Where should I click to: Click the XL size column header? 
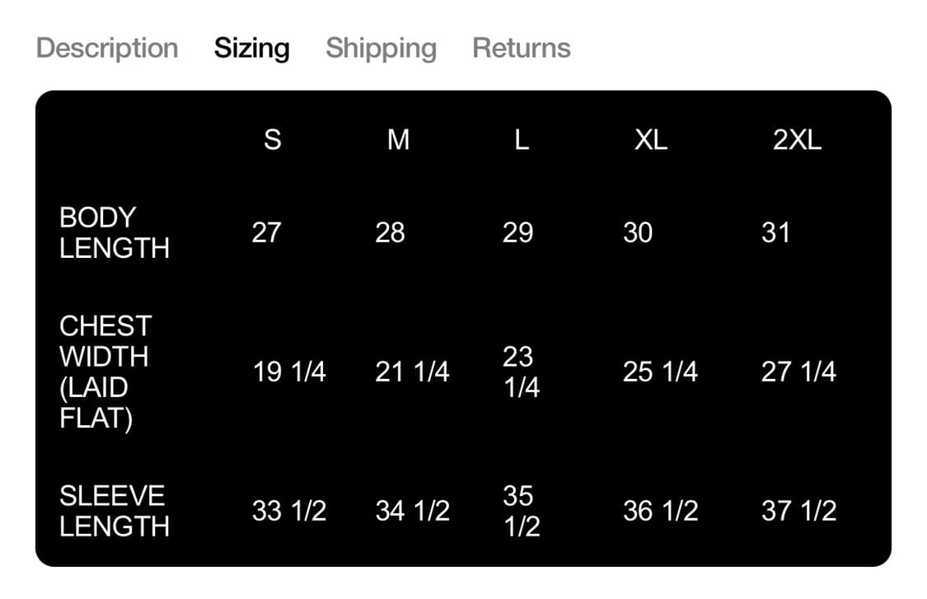(650, 140)
